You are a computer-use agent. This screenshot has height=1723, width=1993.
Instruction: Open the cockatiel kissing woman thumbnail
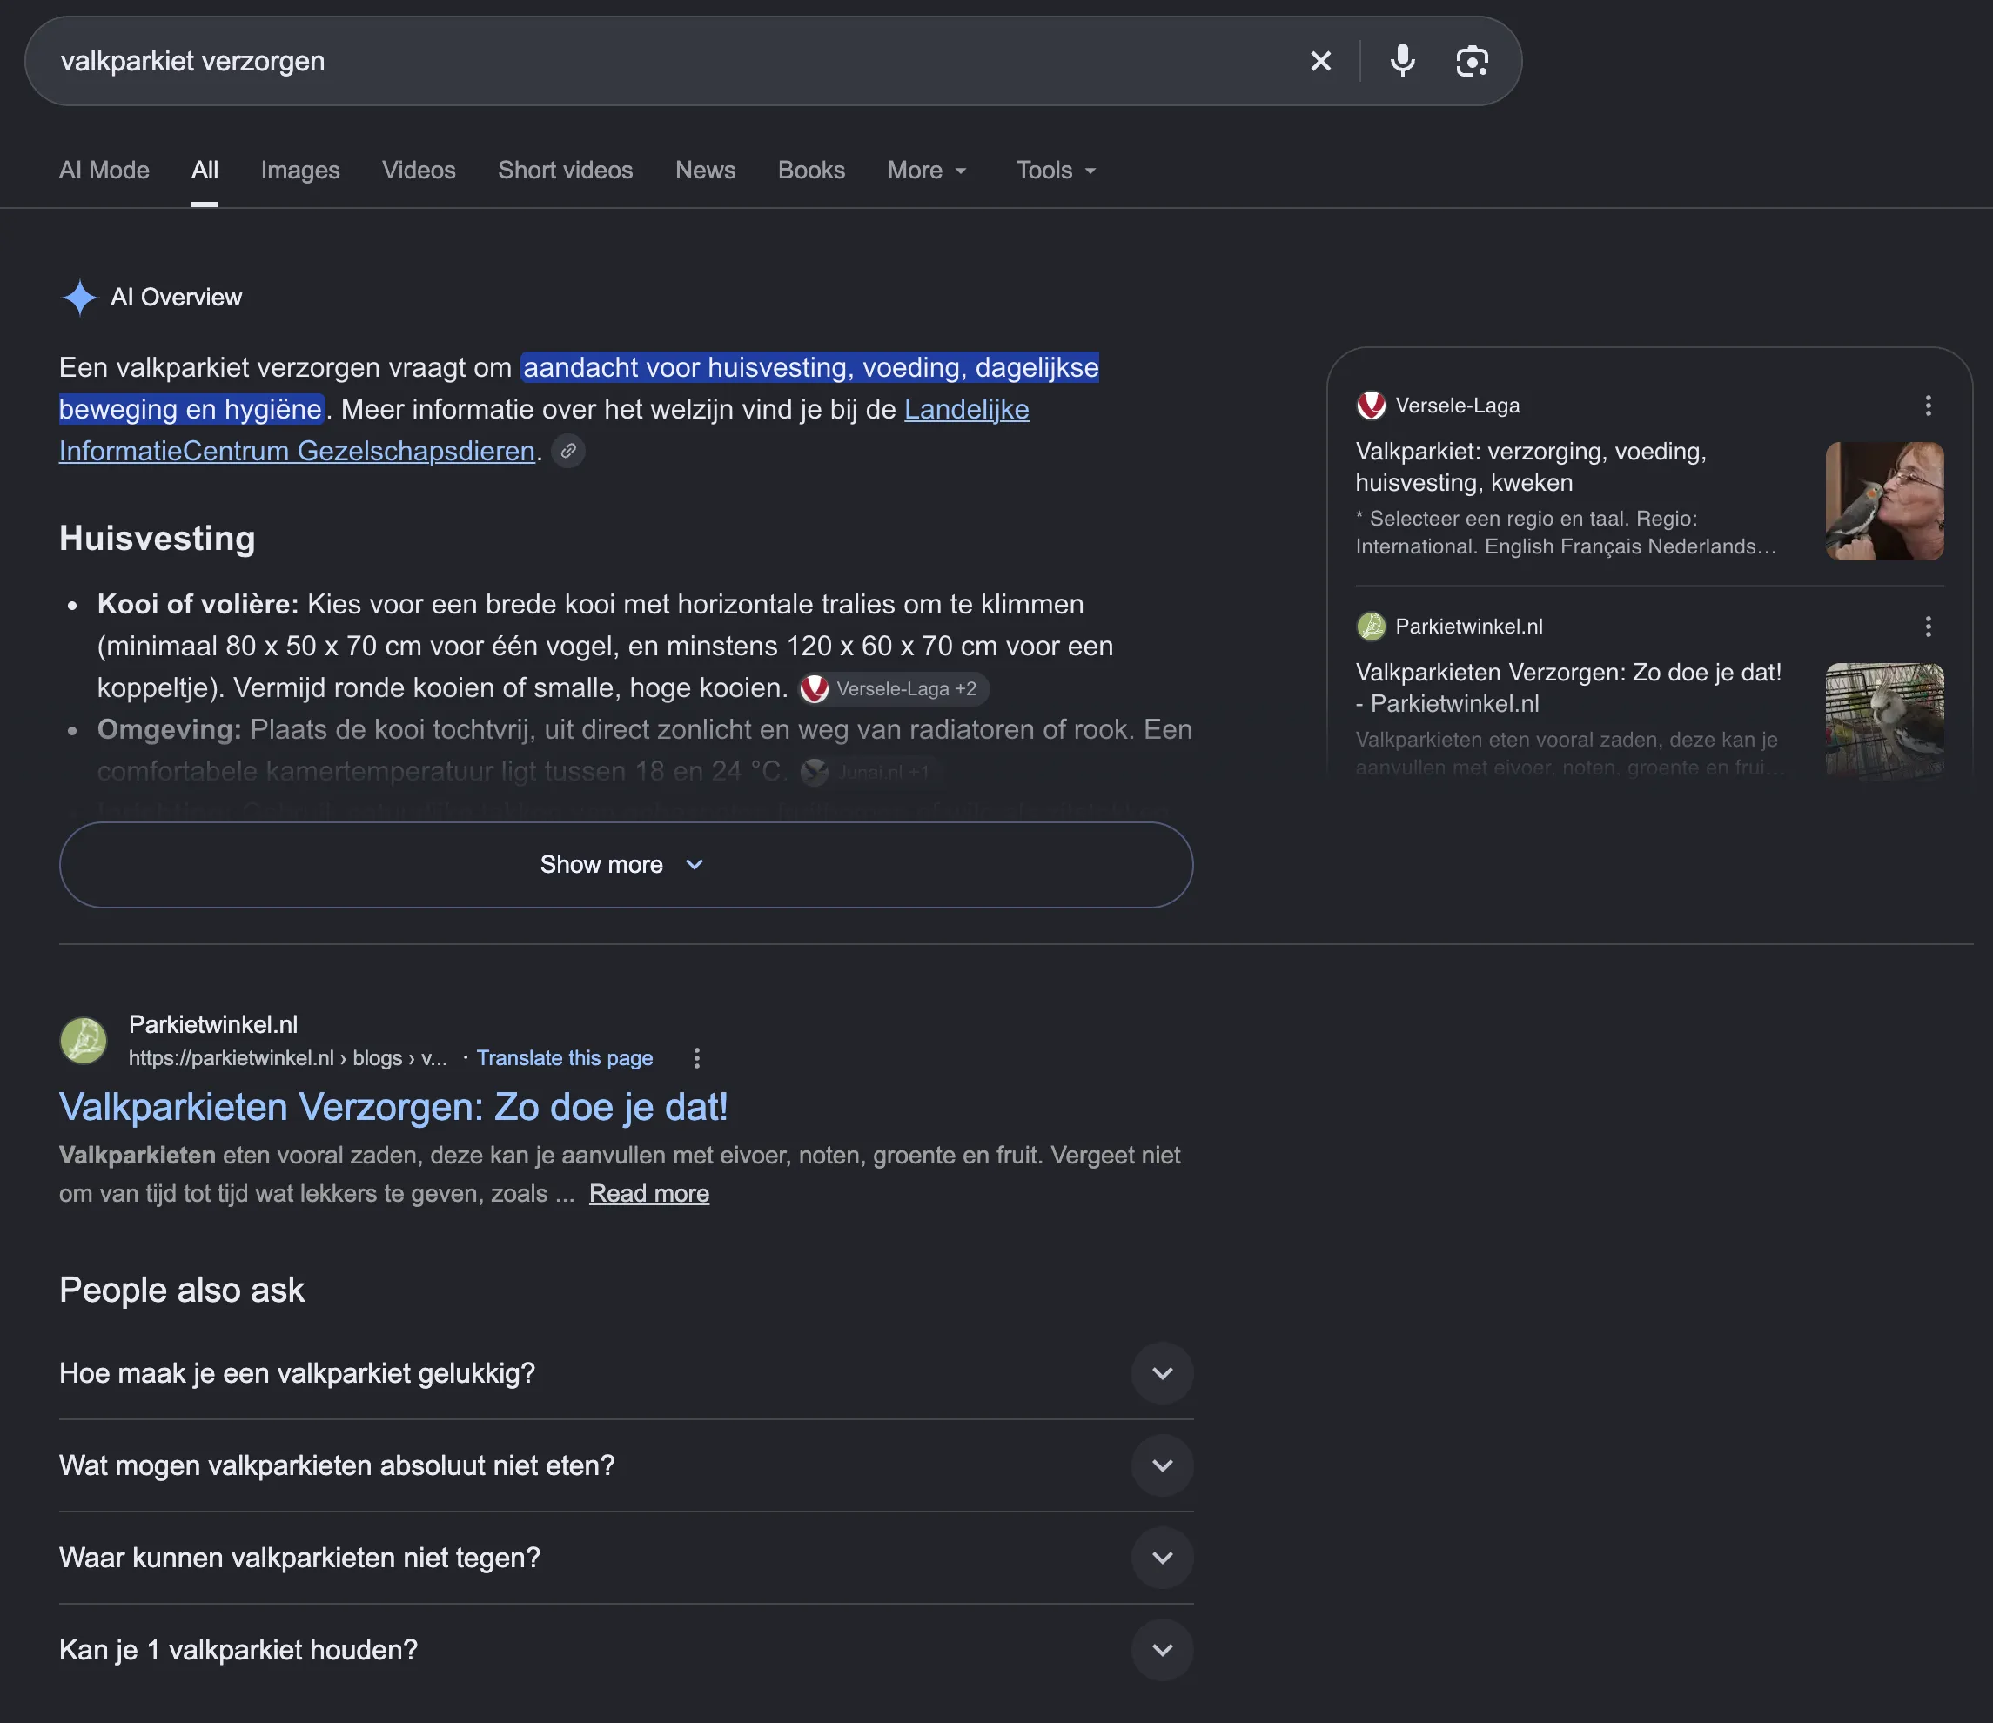(1884, 501)
